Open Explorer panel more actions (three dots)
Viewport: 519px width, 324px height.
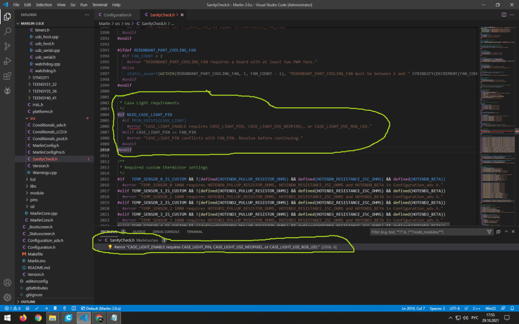click(86, 15)
